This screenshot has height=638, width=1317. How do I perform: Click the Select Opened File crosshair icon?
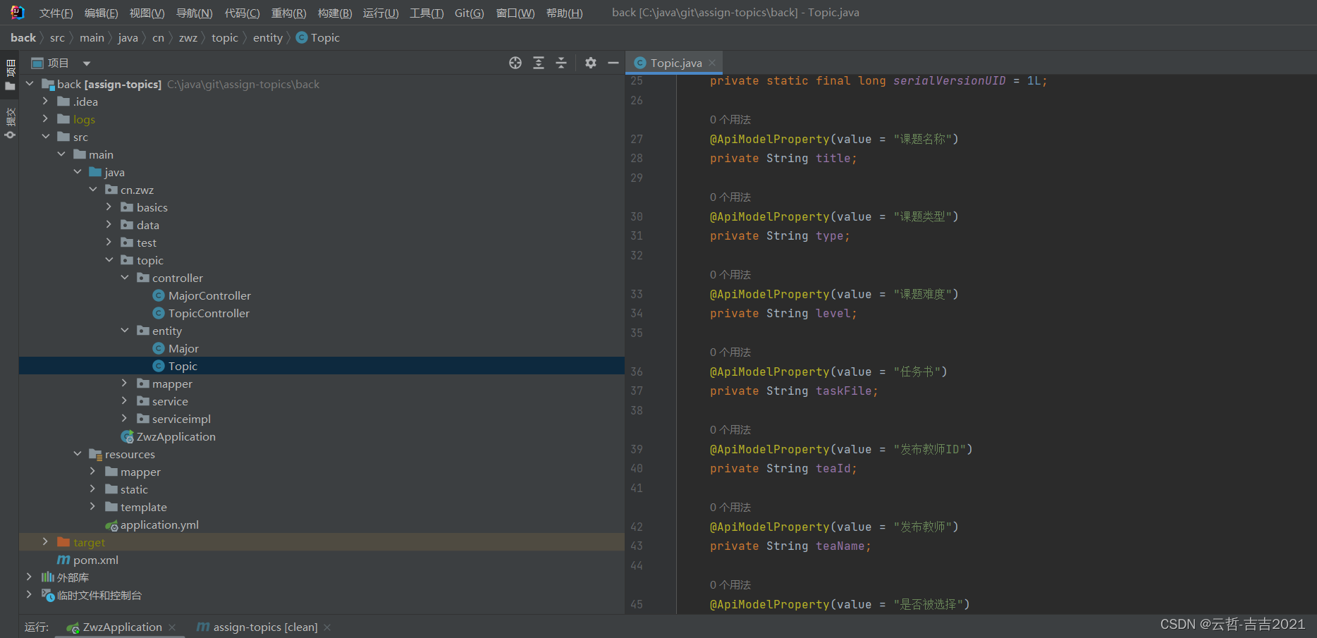click(x=515, y=63)
